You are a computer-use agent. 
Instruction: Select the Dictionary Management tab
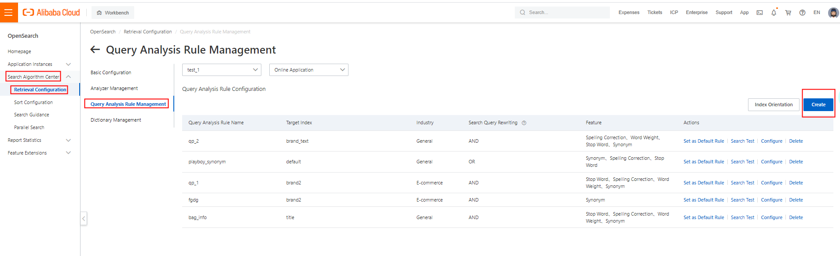(116, 120)
